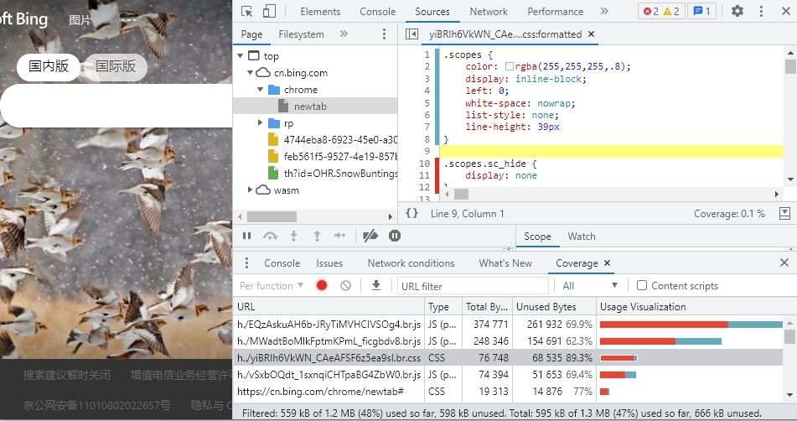
Task: Clear coverage results icon
Action: tap(345, 285)
